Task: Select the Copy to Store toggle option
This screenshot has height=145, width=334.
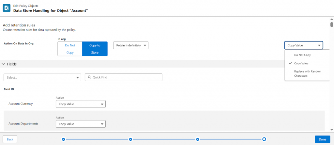Action: pos(95,49)
